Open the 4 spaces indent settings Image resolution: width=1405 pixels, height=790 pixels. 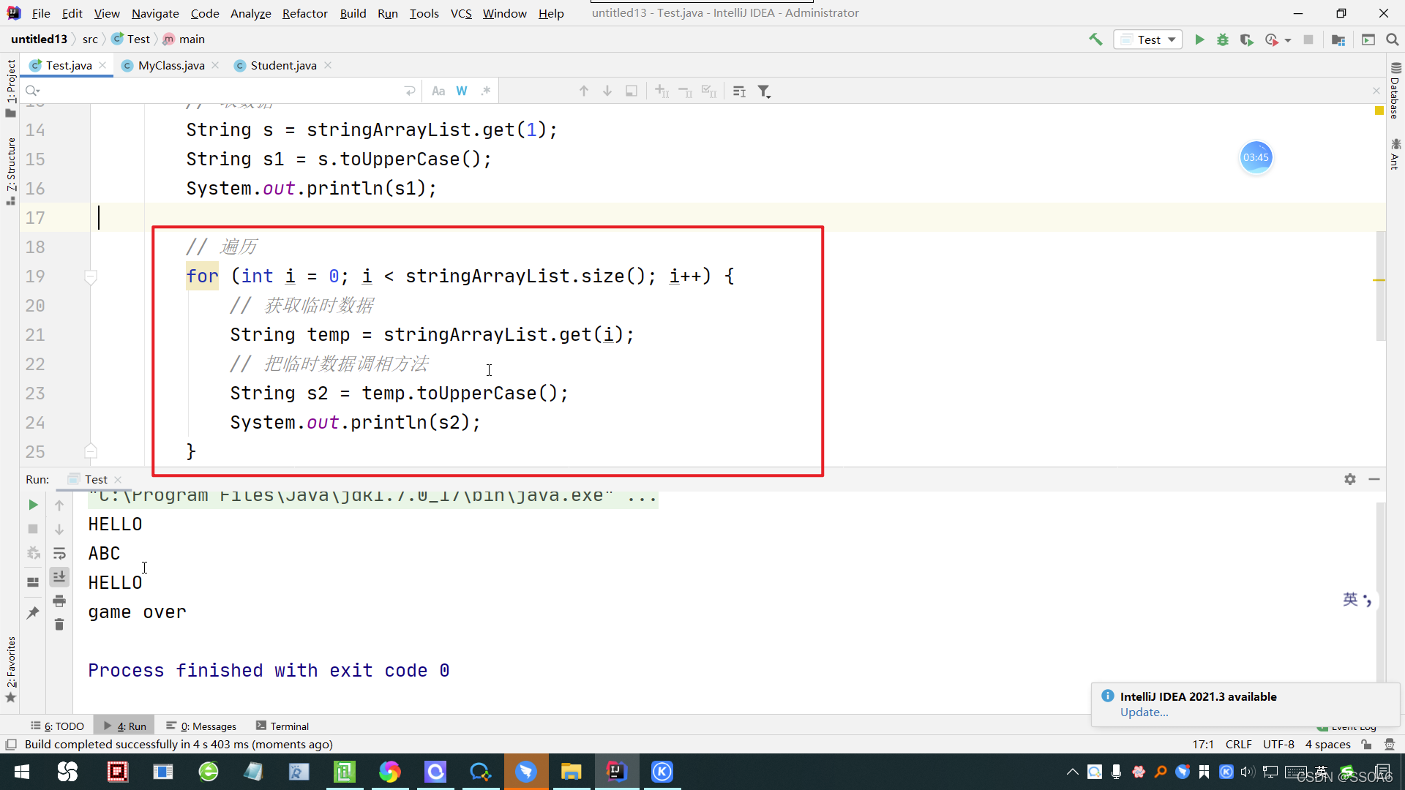pos(1327,745)
